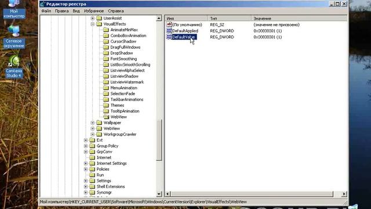371x209 pixels.
Task: Click the values pane scroll right arrow
Action: click(x=344, y=194)
